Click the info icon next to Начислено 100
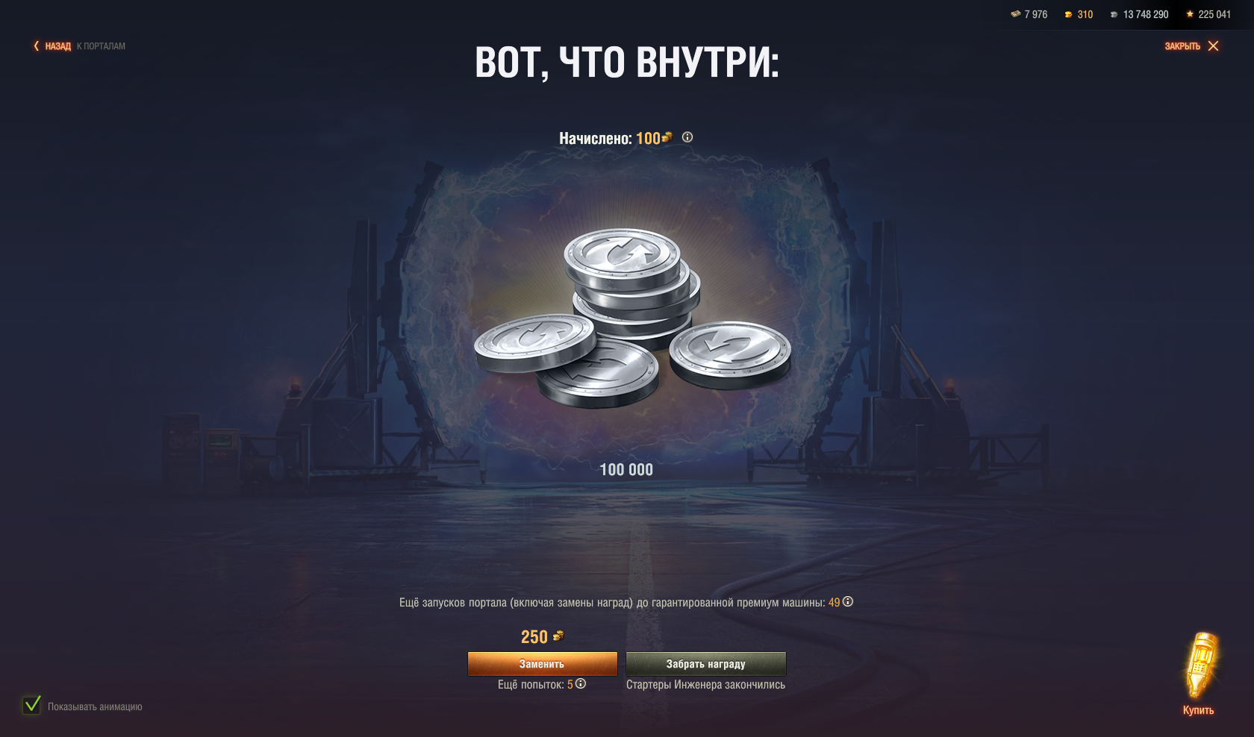 click(687, 137)
